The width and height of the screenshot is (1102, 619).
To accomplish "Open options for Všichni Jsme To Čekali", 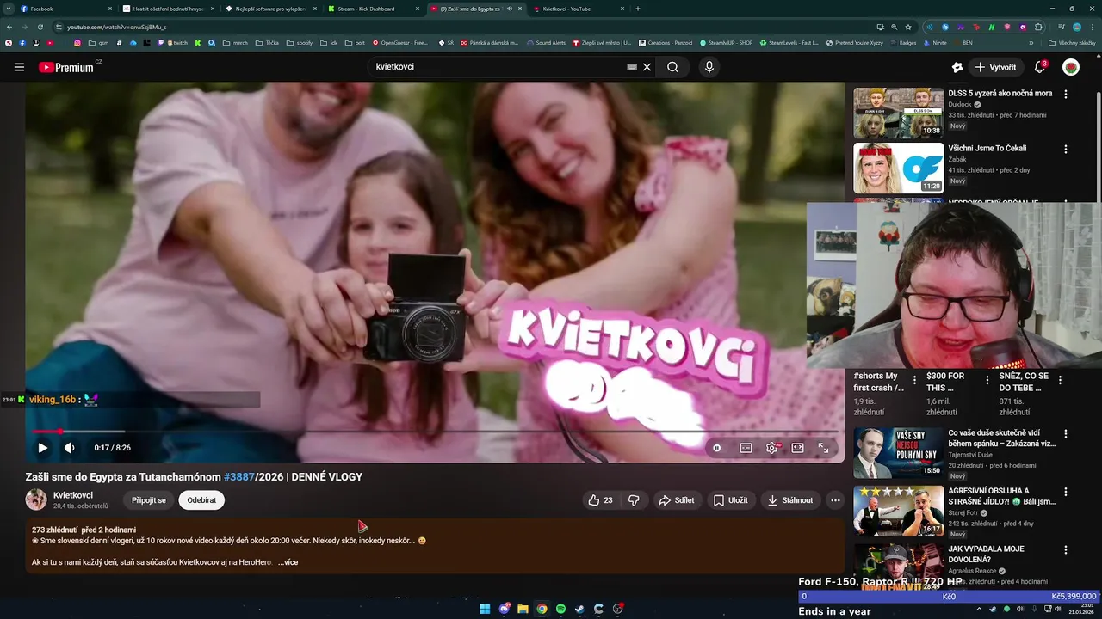I will tap(1066, 150).
